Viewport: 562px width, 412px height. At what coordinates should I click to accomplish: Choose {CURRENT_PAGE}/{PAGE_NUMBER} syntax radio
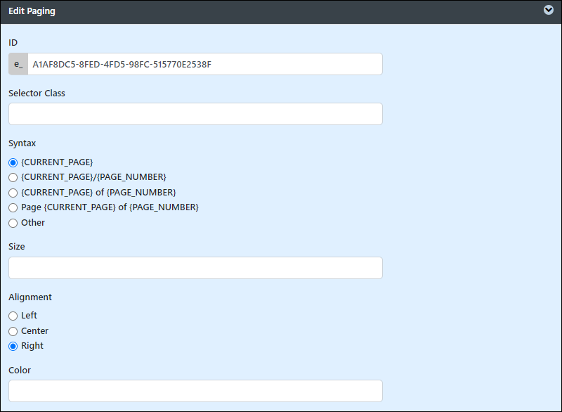tap(13, 177)
